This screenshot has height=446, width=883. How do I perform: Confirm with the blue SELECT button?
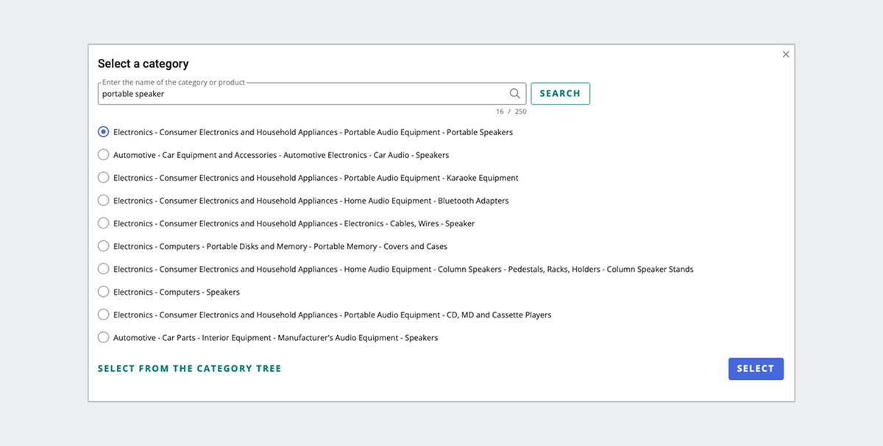[756, 369]
